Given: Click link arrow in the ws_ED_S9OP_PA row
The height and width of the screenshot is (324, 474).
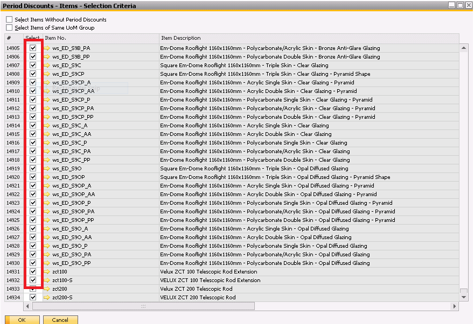Looking at the screenshot, I should tap(47, 212).
